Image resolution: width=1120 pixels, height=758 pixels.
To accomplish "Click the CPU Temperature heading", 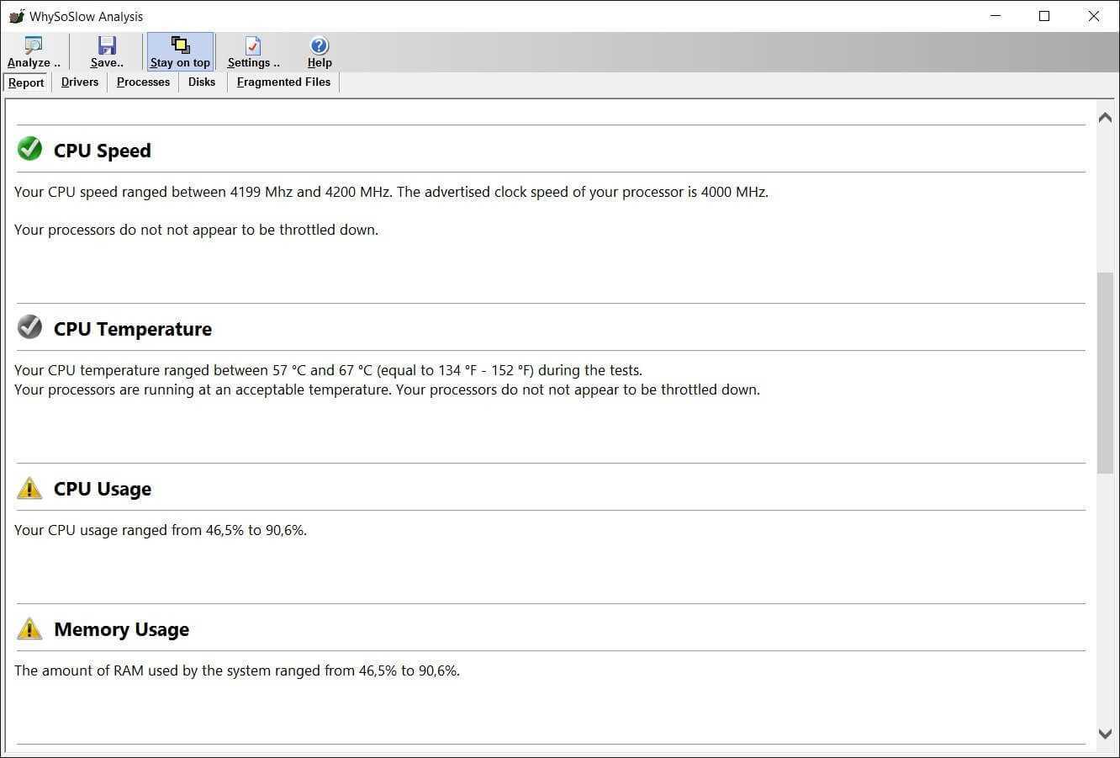I will 133,329.
